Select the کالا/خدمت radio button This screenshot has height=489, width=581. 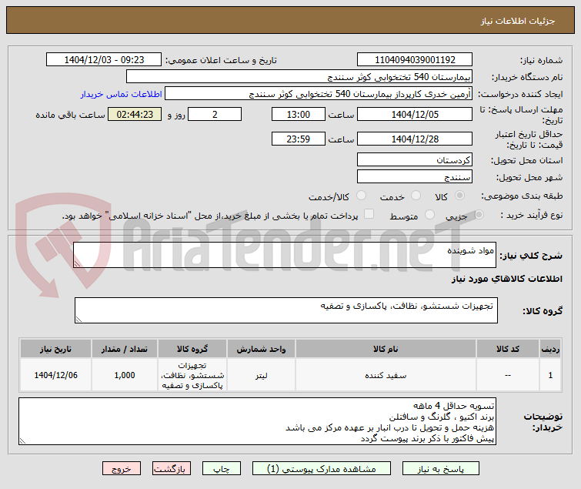click(x=361, y=196)
